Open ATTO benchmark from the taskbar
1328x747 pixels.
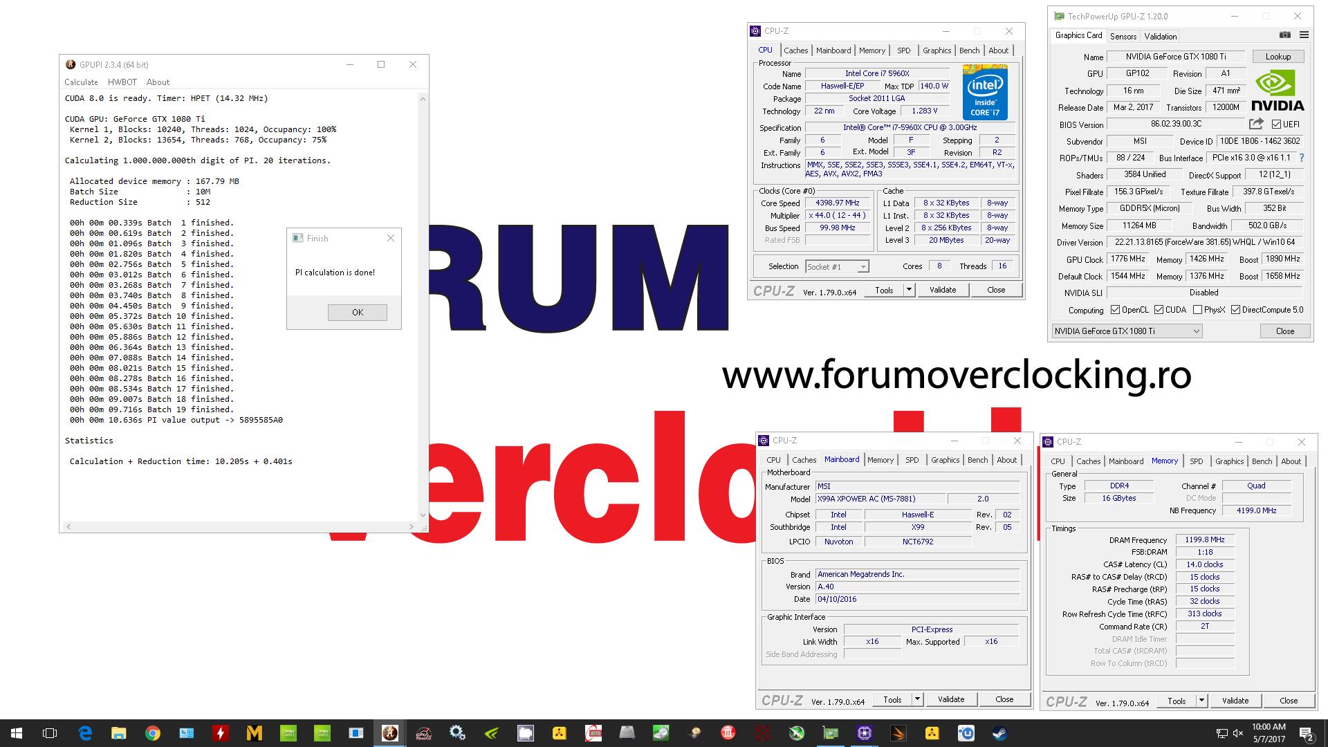click(x=593, y=733)
